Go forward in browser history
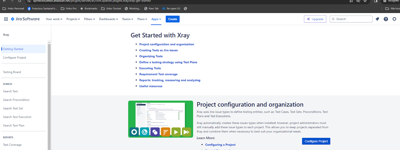Image resolution: width=400 pixels, height=150 pixels. click(12, 1)
